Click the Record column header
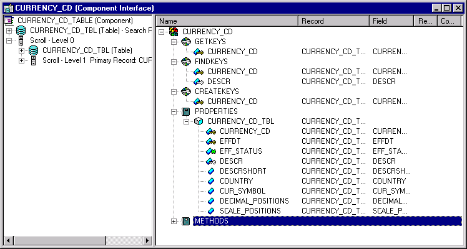The image size is (467, 249). click(333, 21)
